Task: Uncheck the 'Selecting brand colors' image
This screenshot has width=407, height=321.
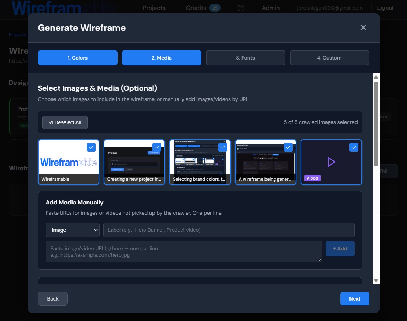Action: point(222,147)
